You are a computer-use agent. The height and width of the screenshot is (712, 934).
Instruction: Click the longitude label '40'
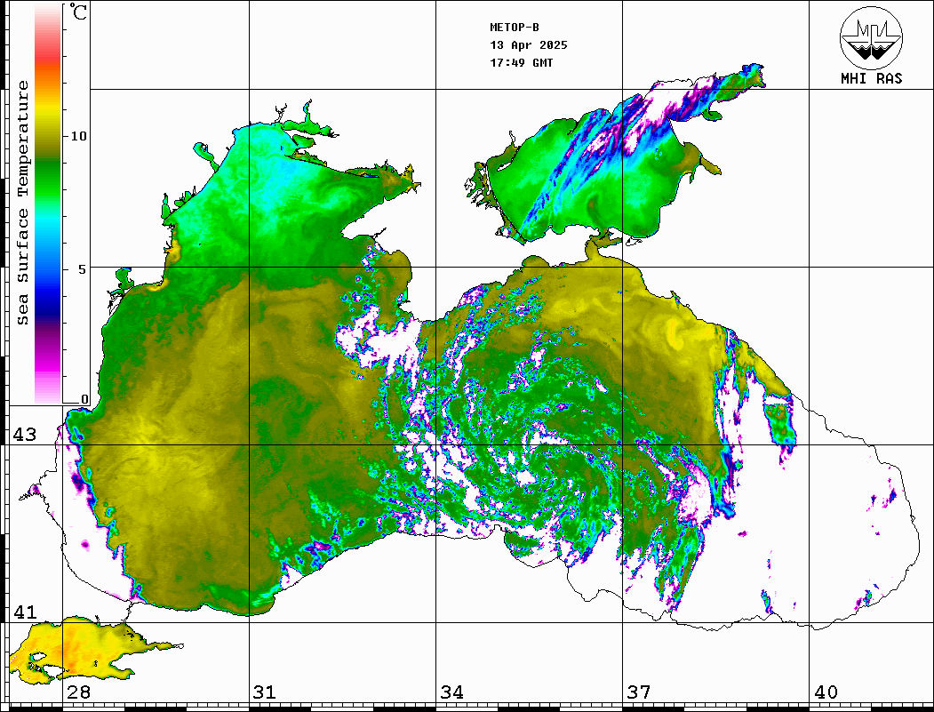coord(826,692)
